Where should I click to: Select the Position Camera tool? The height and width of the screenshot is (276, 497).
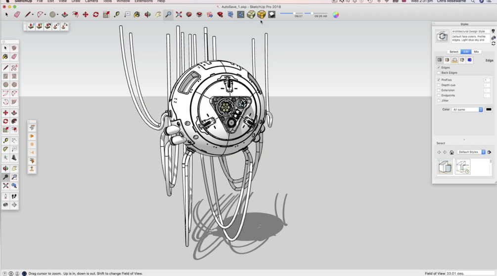click(6, 197)
